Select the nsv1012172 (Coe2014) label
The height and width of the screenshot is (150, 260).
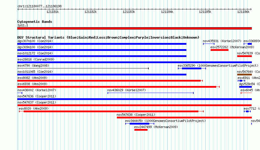tap(35, 53)
